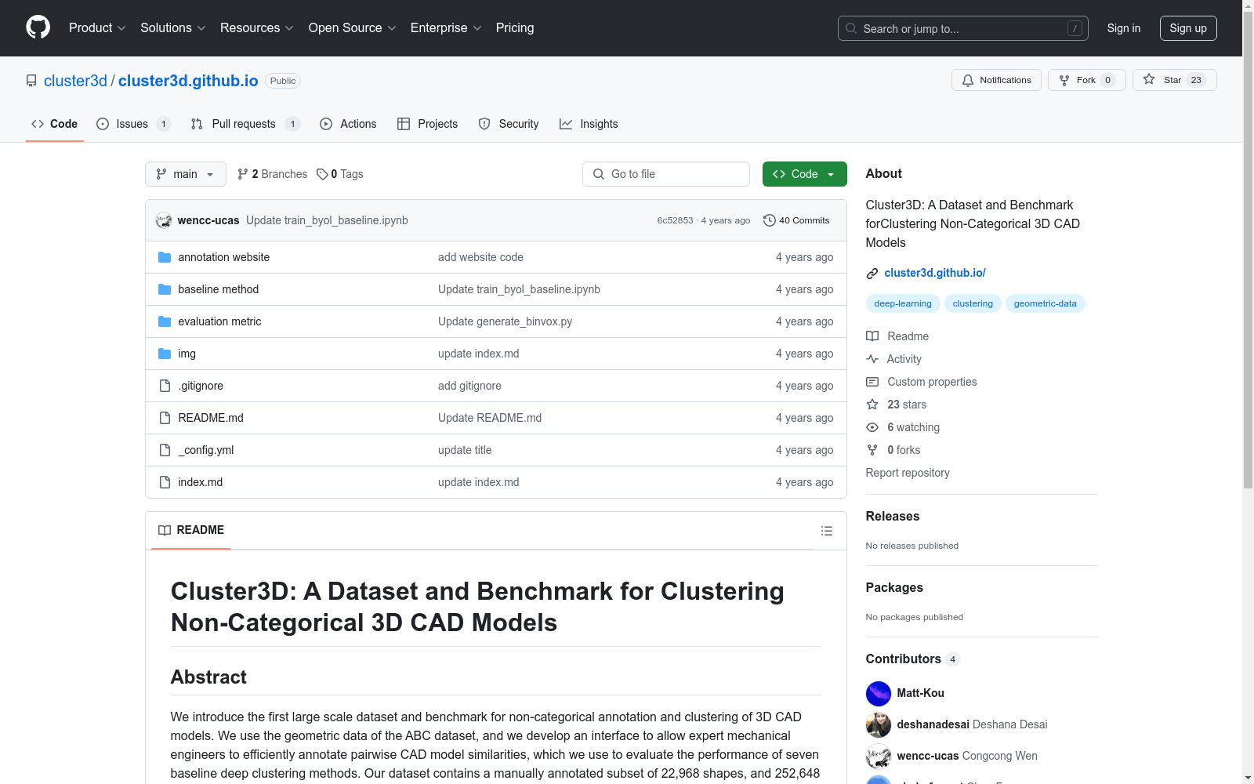Image resolution: width=1254 pixels, height=784 pixels.
Task: Click the link icon beside cluster3d.github.io
Action: [x=872, y=273]
